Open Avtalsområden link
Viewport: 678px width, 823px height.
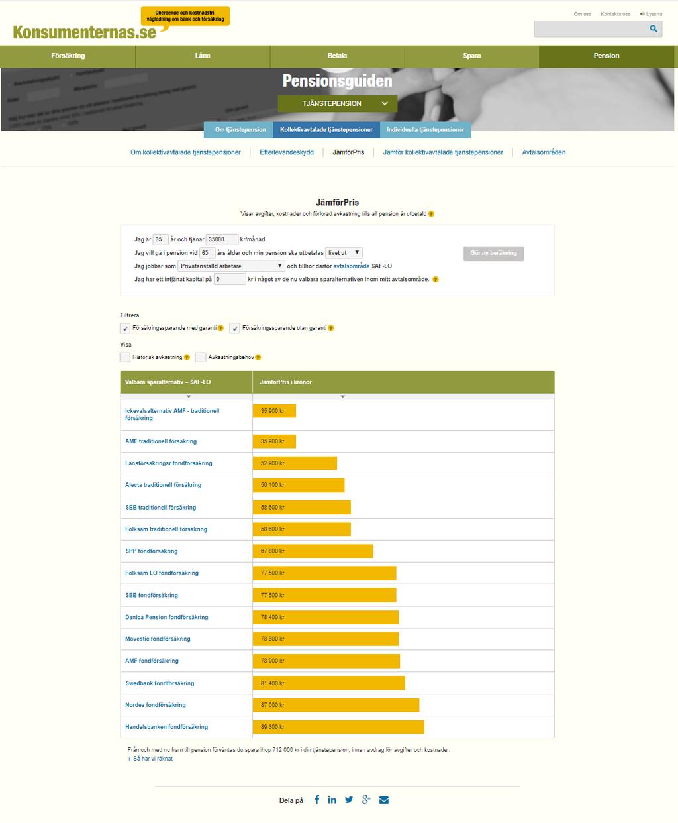tap(544, 152)
